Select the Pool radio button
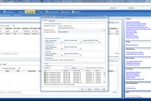The image size is (151, 101). [x=59, y=26]
